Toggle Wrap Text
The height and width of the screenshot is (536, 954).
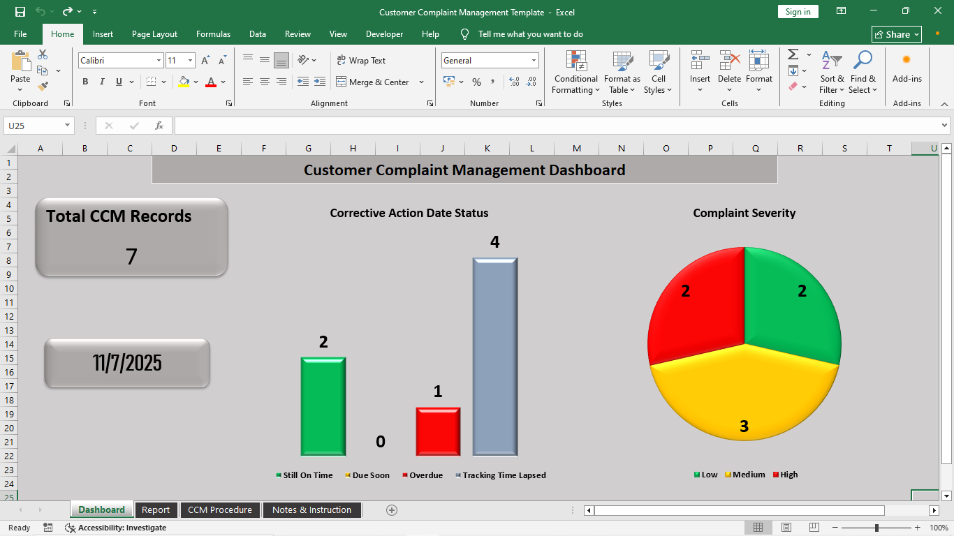tap(361, 61)
